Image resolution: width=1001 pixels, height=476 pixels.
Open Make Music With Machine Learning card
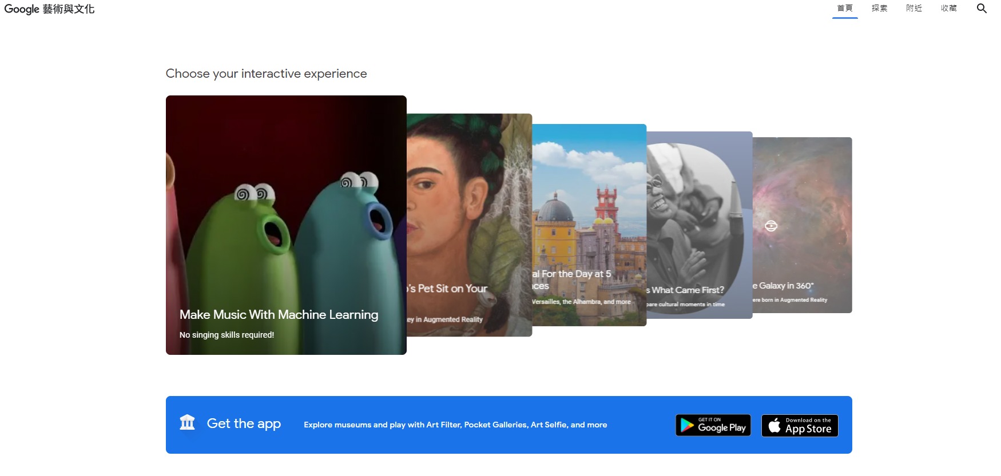point(286,225)
